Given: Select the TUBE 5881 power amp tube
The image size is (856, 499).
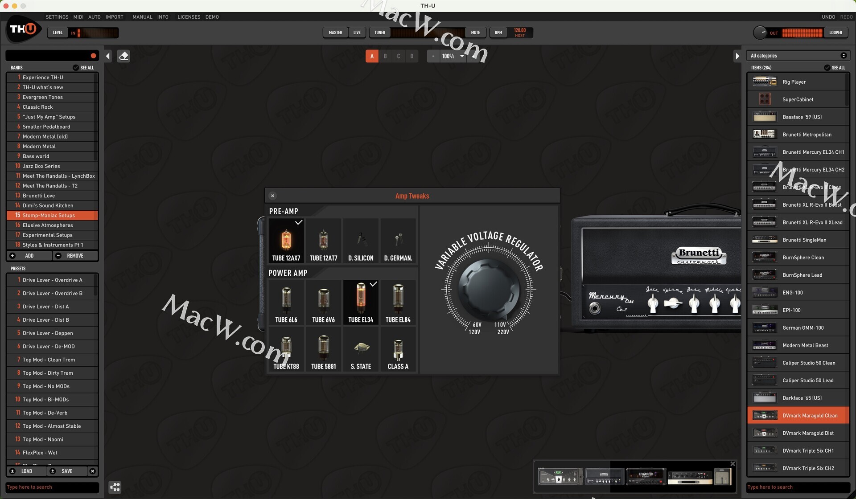Looking at the screenshot, I should click(x=324, y=349).
